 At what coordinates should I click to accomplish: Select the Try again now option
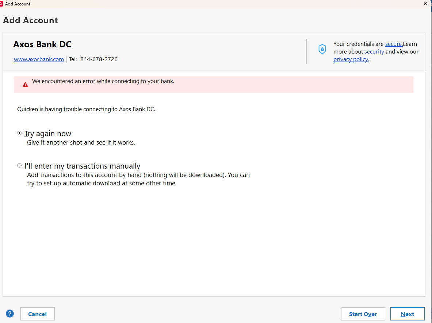(19, 133)
